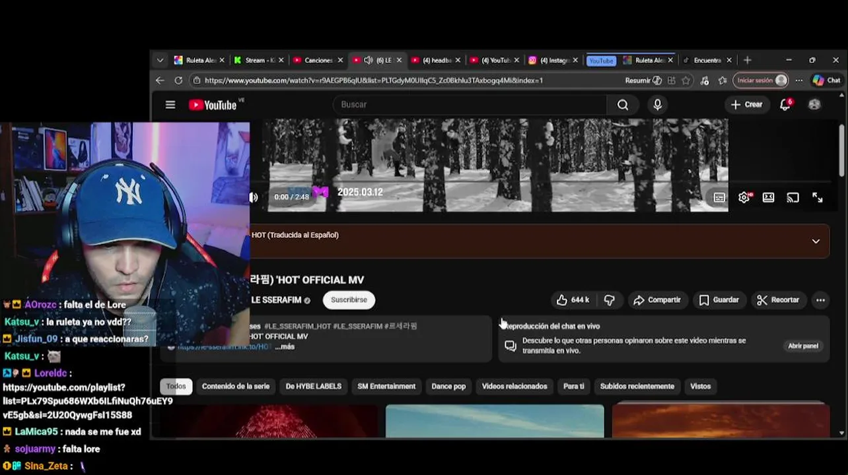Open YouTube notifications bell
Image resolution: width=848 pixels, height=475 pixels.
pos(785,104)
